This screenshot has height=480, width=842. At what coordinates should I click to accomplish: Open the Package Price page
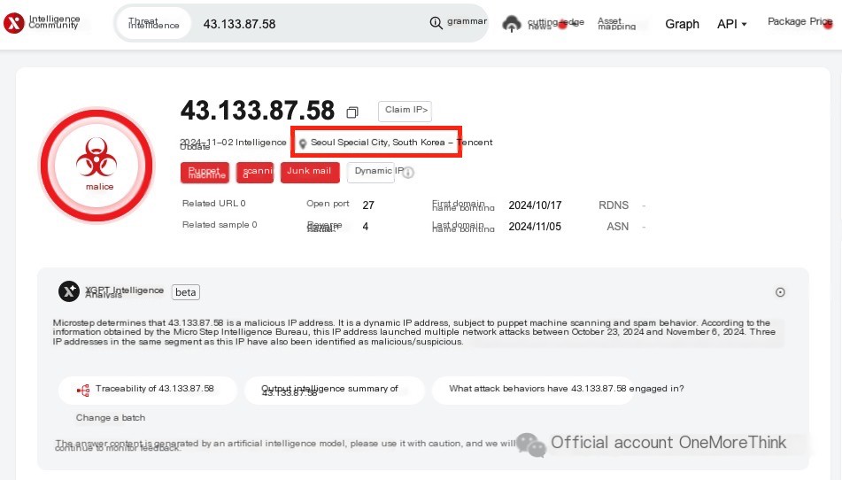800,21
